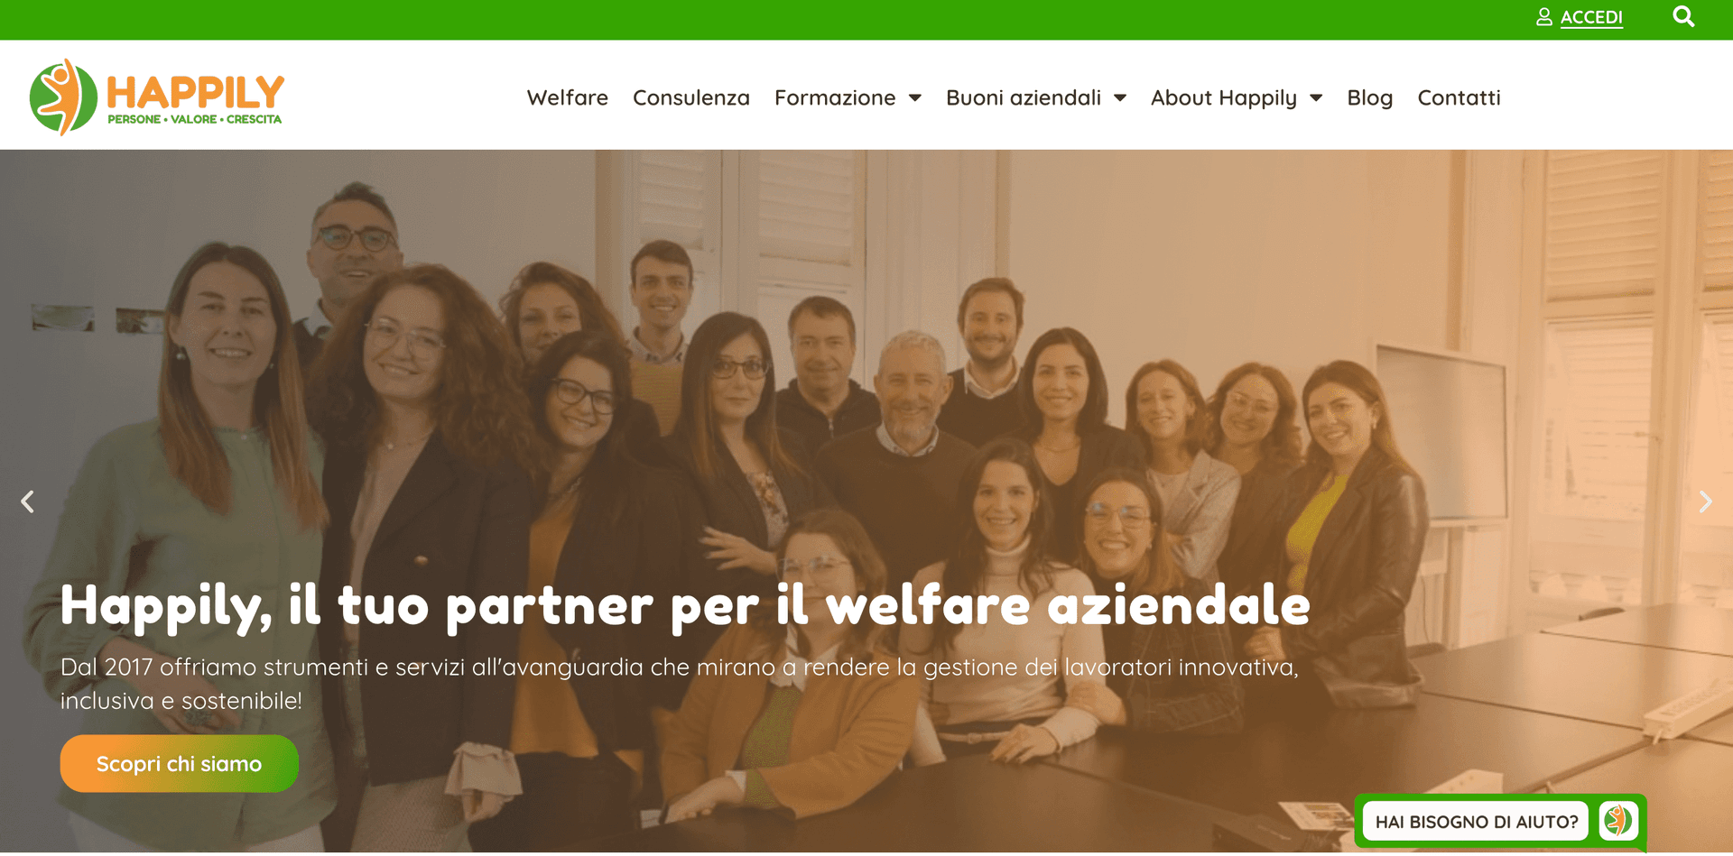The image size is (1733, 856).
Task: Go to previous slide with left arrow
Action: tap(28, 502)
